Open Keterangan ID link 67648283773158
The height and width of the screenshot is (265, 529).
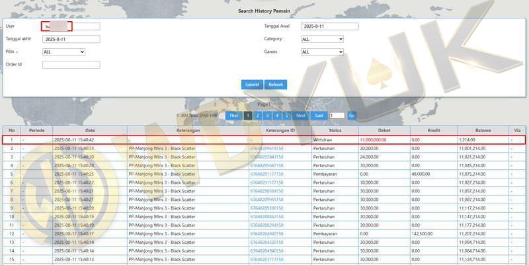pos(267,260)
